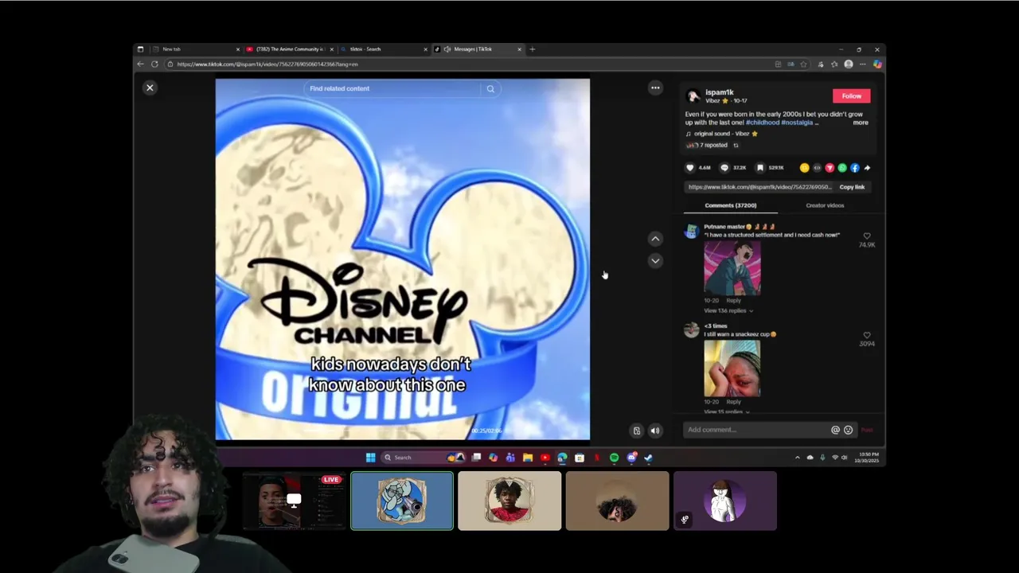
Task: Switch to the Creator videos tab
Action: pos(825,205)
